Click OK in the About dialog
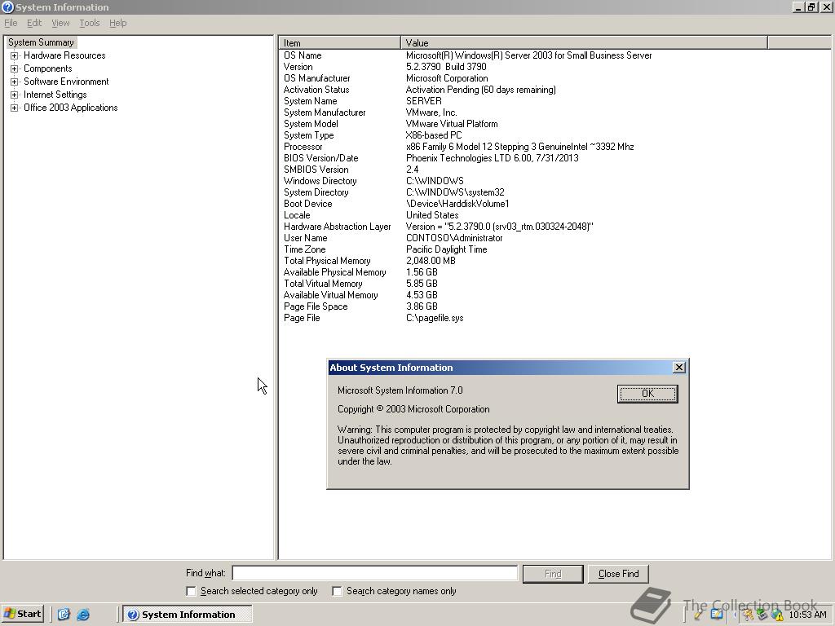The height and width of the screenshot is (626, 835). point(647,394)
